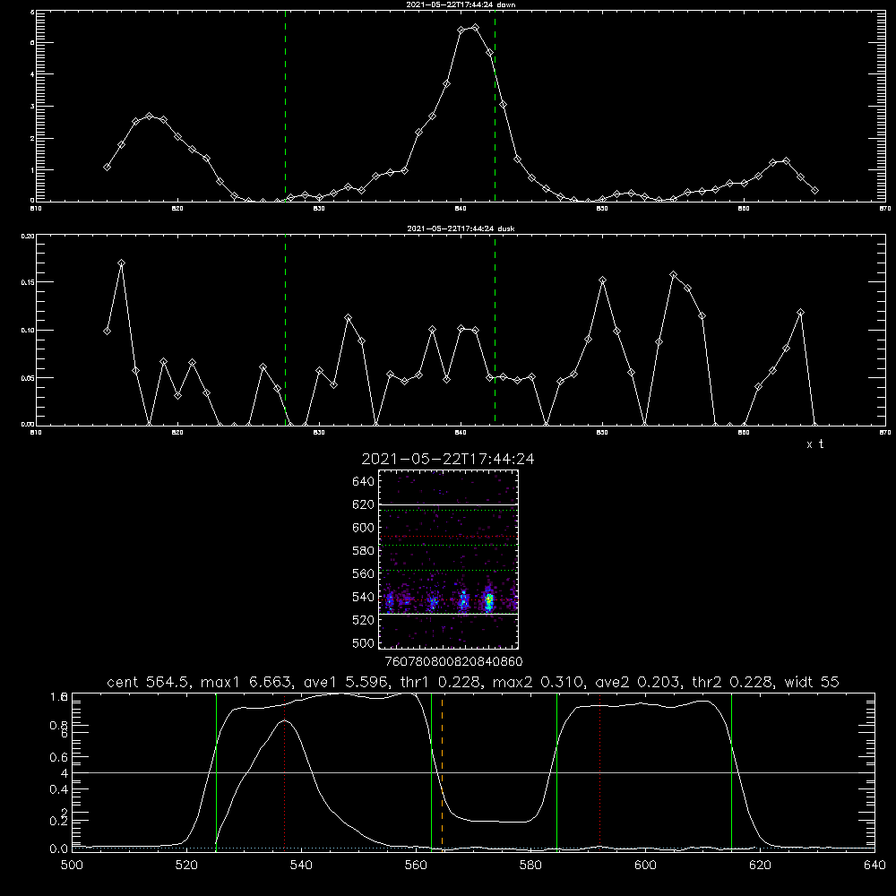
Task: Click the right green dashed line in the dawn plot
Action: pyautogui.click(x=495, y=106)
